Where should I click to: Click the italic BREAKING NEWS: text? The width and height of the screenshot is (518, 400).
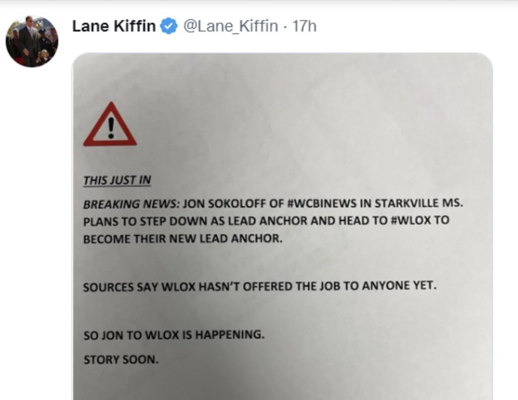131,204
